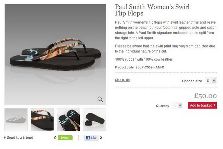Click the Paul Smith Women's Swirl Flip Flops title

pos(152,10)
